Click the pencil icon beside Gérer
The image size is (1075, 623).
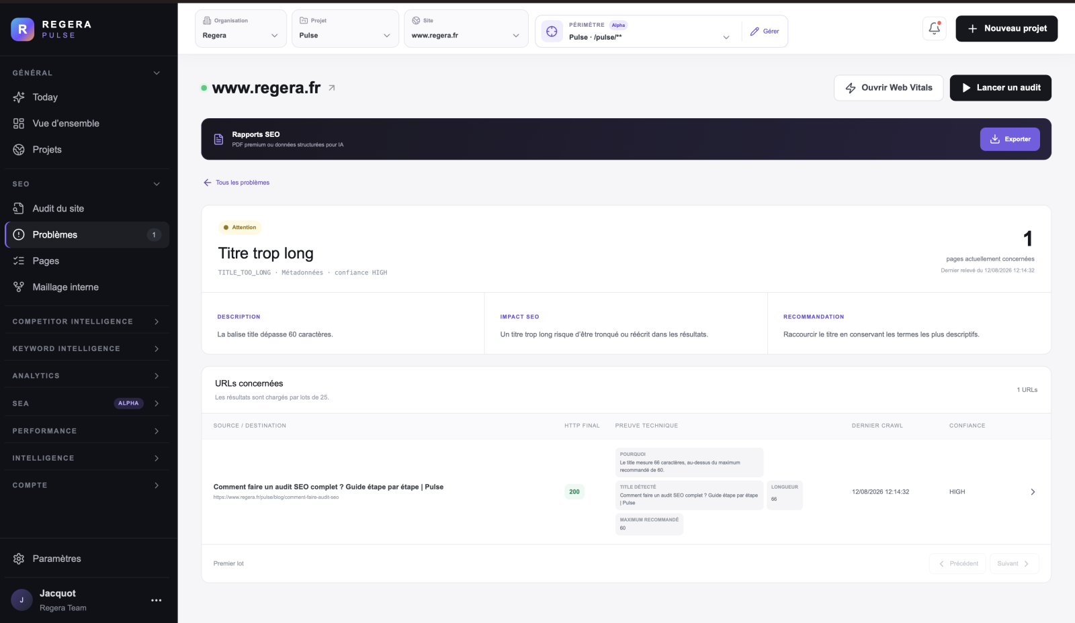755,32
